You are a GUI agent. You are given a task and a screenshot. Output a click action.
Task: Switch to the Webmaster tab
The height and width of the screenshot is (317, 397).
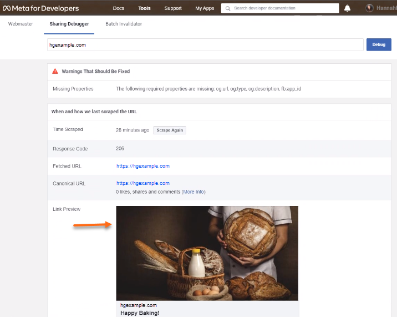20,24
